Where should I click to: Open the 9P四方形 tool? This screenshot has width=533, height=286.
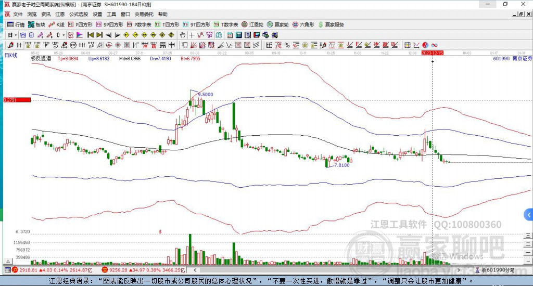coord(109,24)
